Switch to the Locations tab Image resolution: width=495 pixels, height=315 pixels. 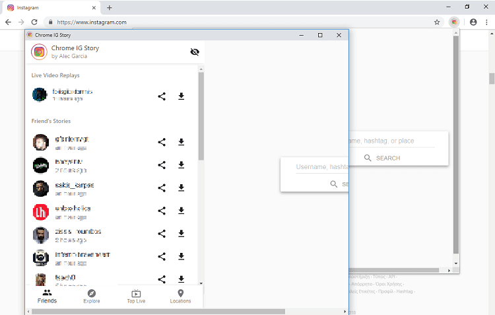181,297
